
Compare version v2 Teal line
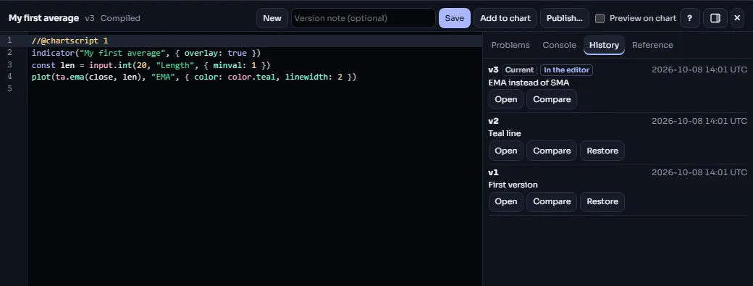[552, 151]
